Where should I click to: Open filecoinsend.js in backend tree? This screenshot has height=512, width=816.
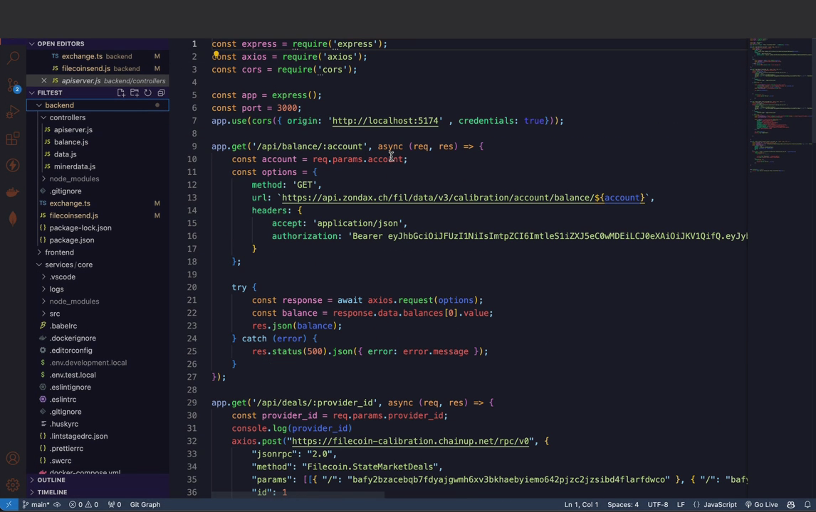[98, 215]
